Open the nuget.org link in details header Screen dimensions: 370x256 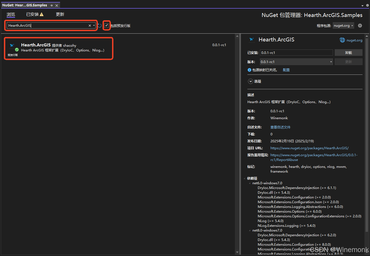(354, 40)
